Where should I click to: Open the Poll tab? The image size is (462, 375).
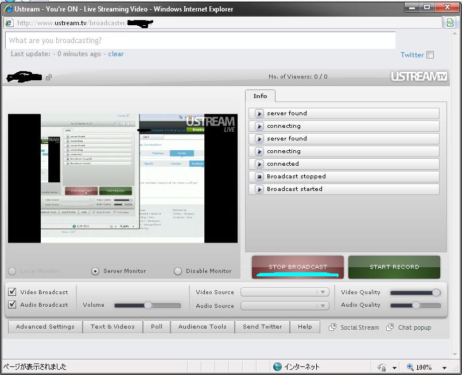coord(157,327)
